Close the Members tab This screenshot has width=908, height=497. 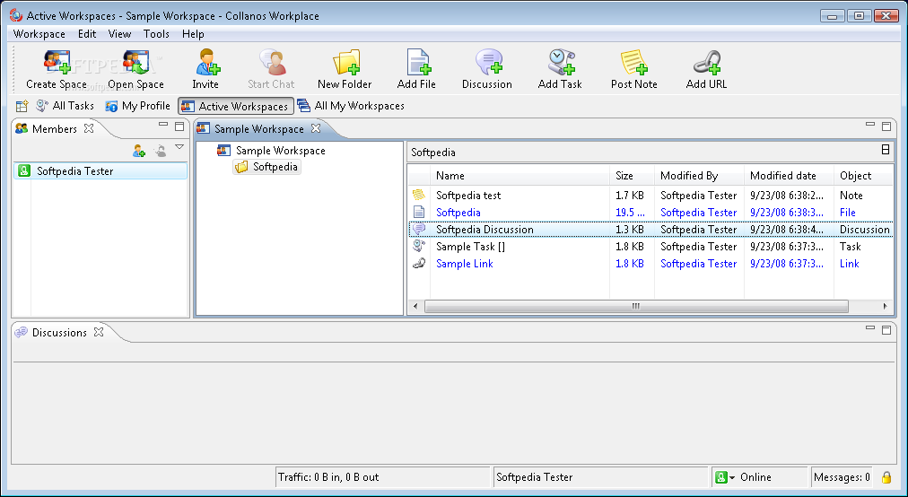(x=89, y=128)
